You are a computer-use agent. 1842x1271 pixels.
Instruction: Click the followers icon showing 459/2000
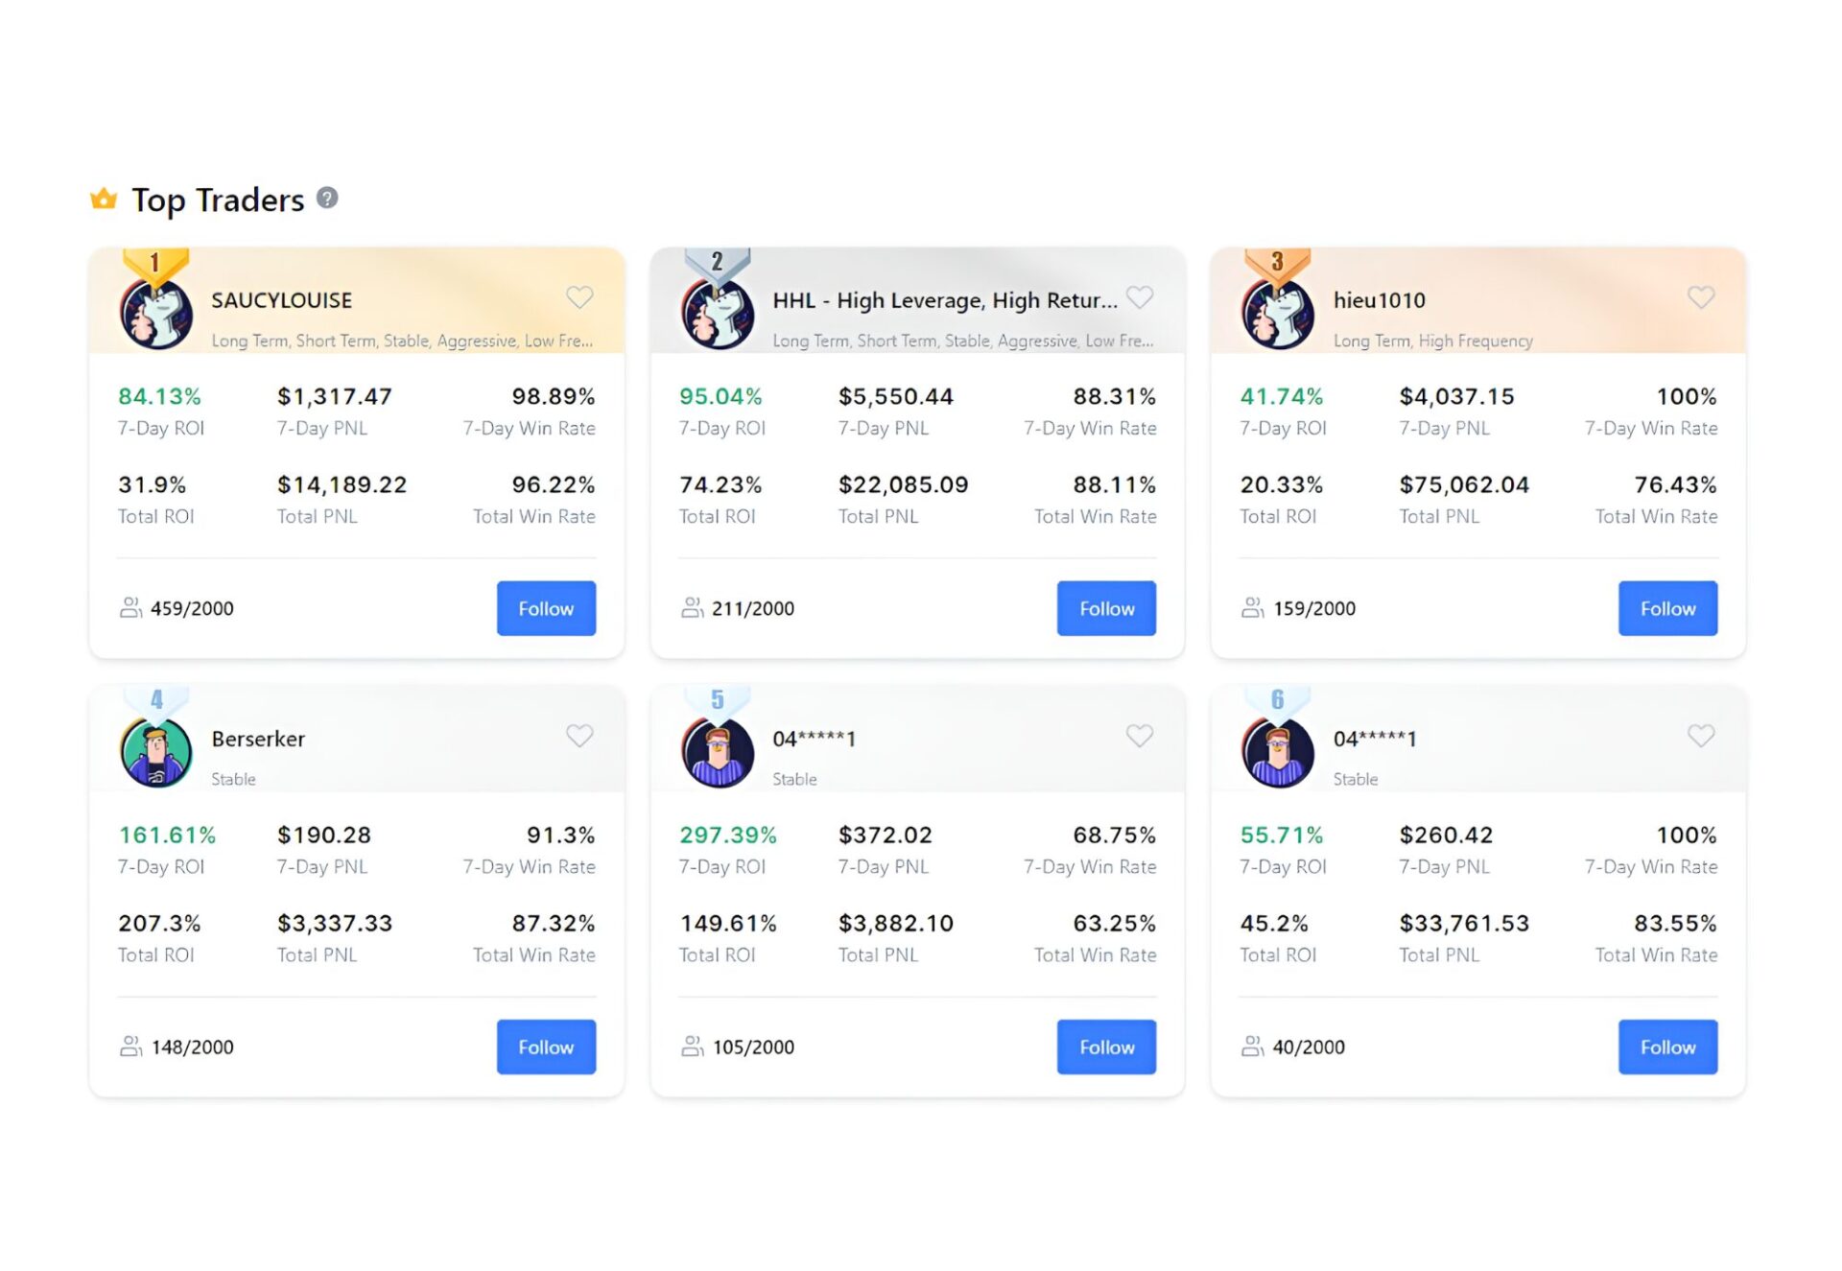[130, 608]
